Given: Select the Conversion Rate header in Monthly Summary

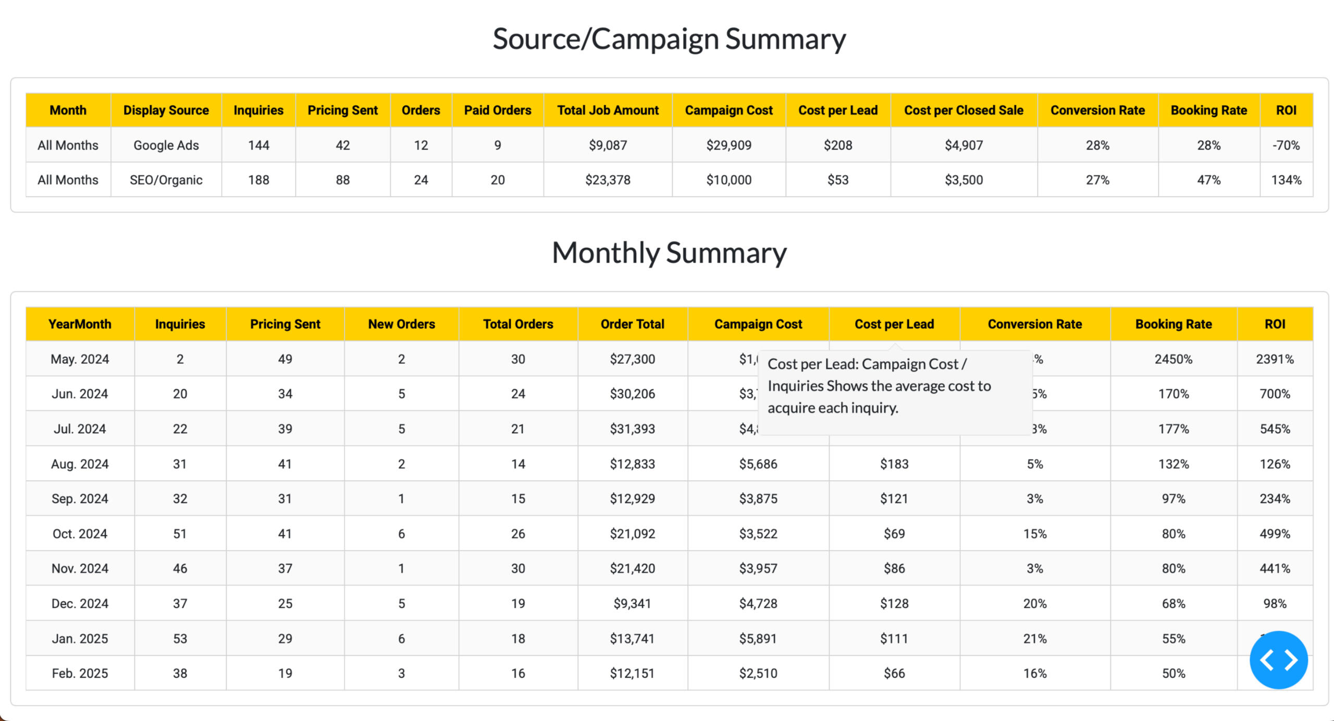Looking at the screenshot, I should (x=1034, y=324).
